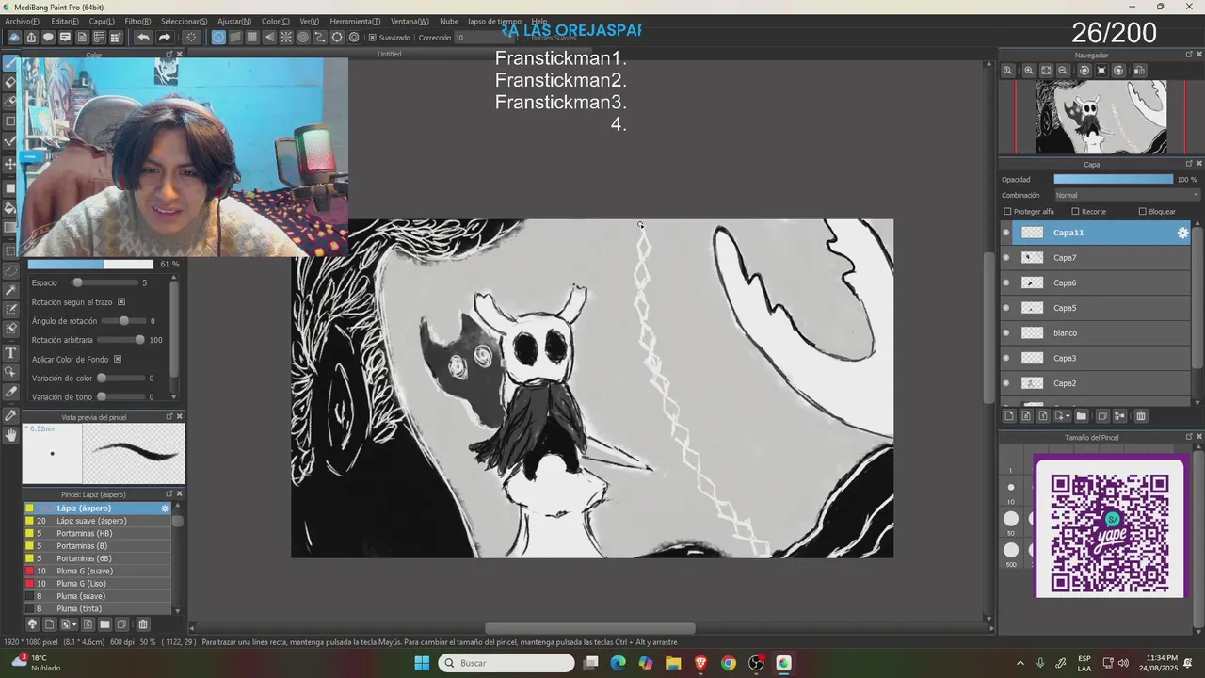Turn snap off with the circle-slash icon
Viewport: 1205px width, 678px height.
pos(218,38)
